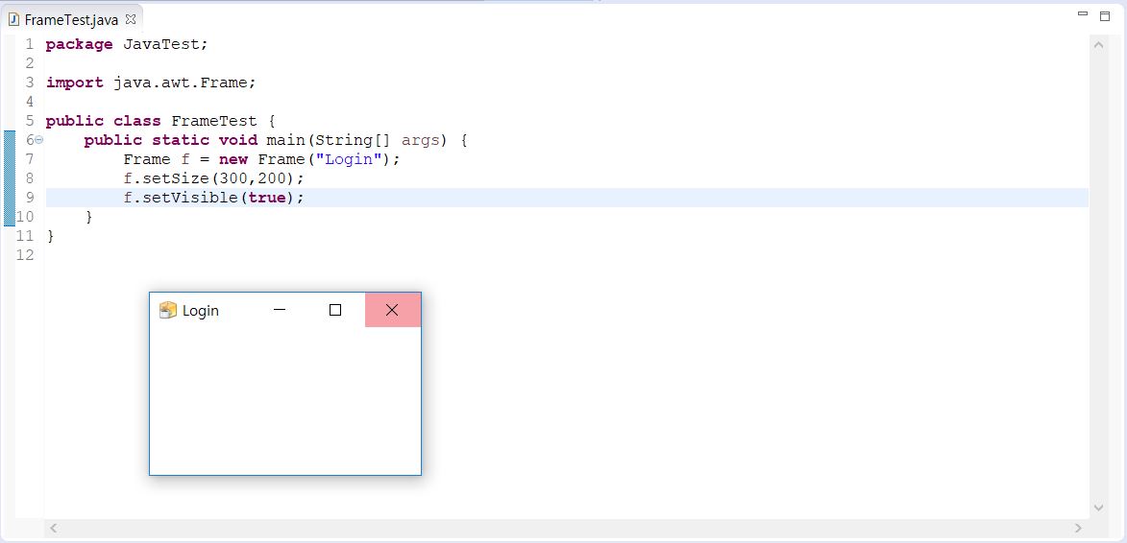The image size is (1127, 543).
Task: Close the Login window
Action: [392, 310]
